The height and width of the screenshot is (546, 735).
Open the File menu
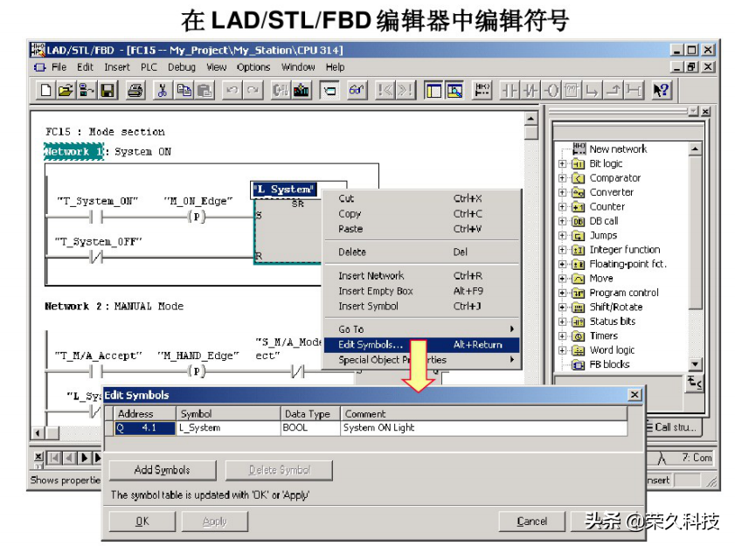(x=59, y=67)
